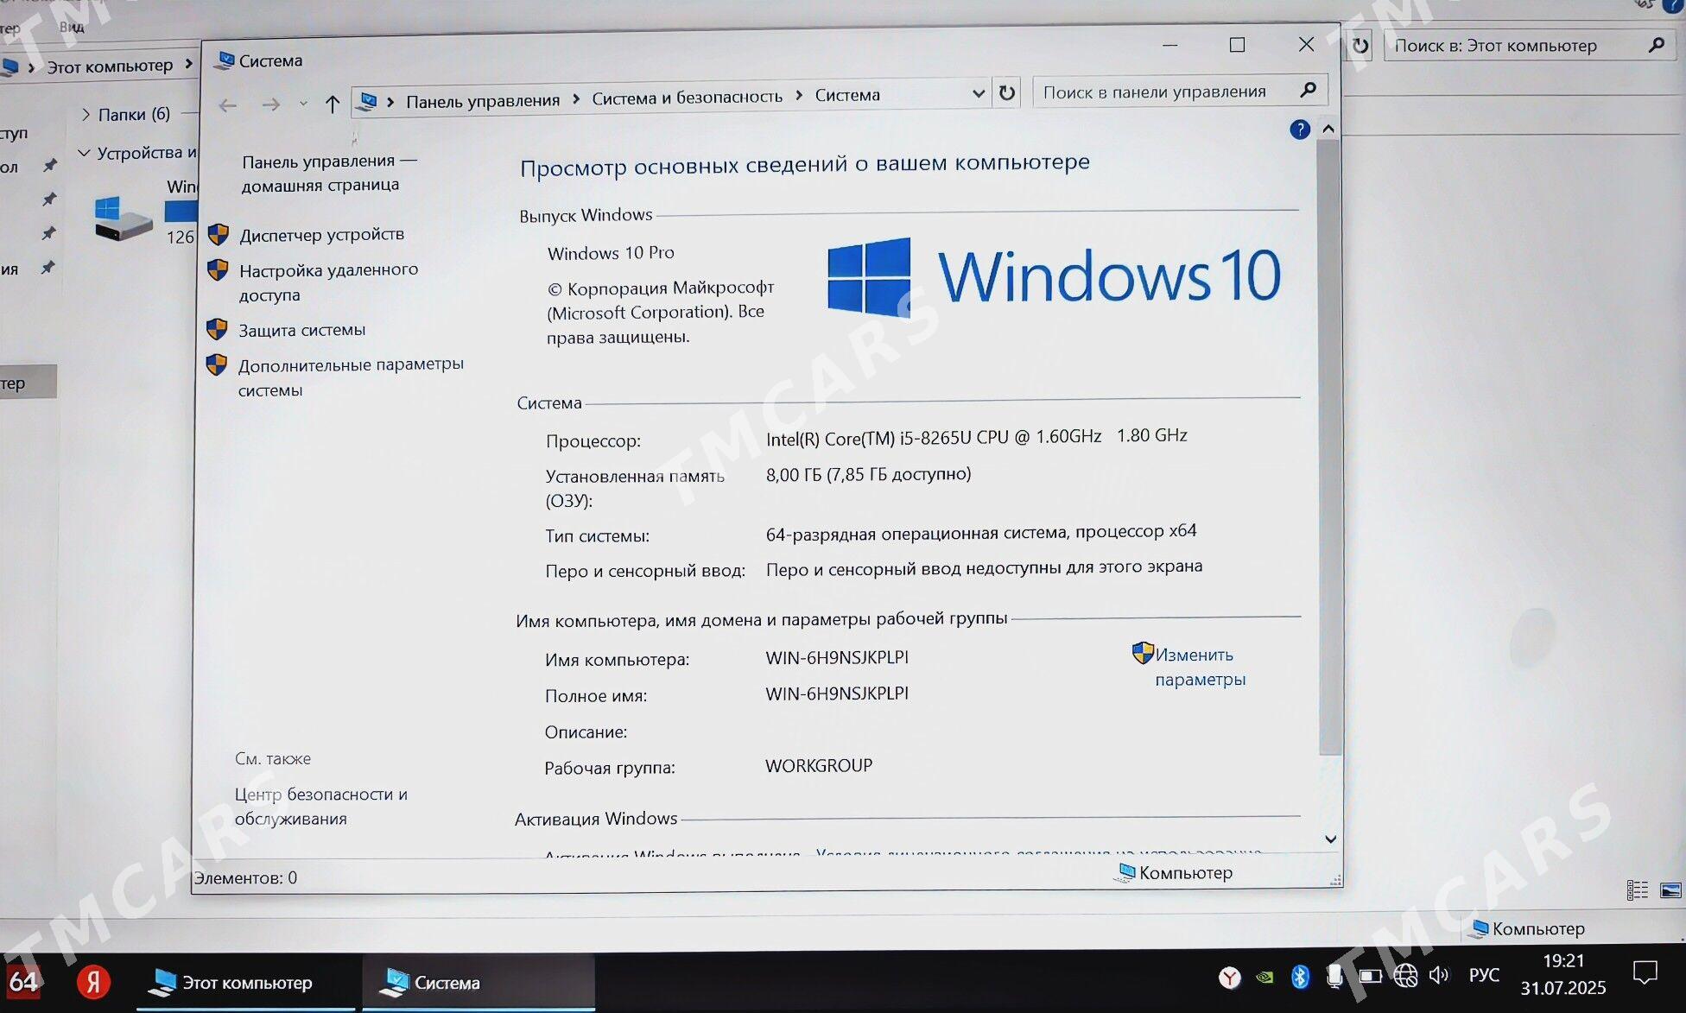Viewport: 1686px width, 1013px height.
Task: Click the 'Windows 10 Pro' edition text
Action: (x=611, y=253)
